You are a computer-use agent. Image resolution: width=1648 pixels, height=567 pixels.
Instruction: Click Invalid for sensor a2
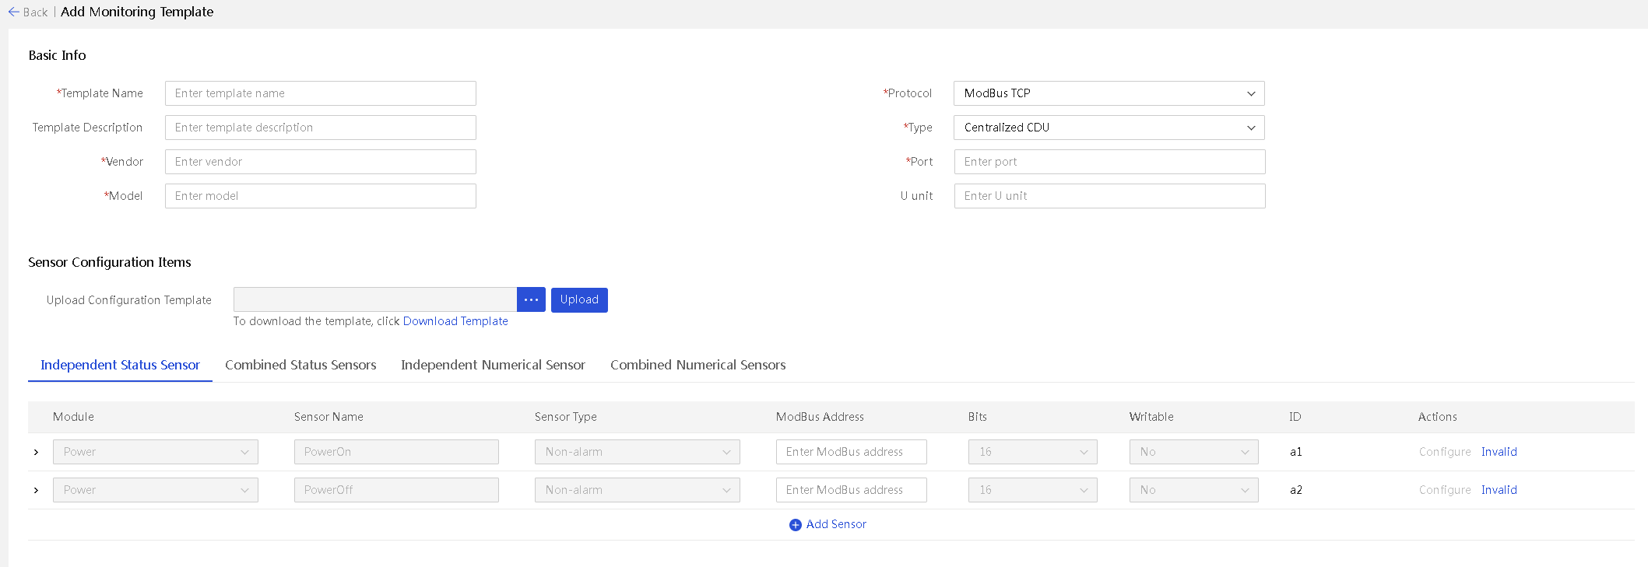[1499, 490]
